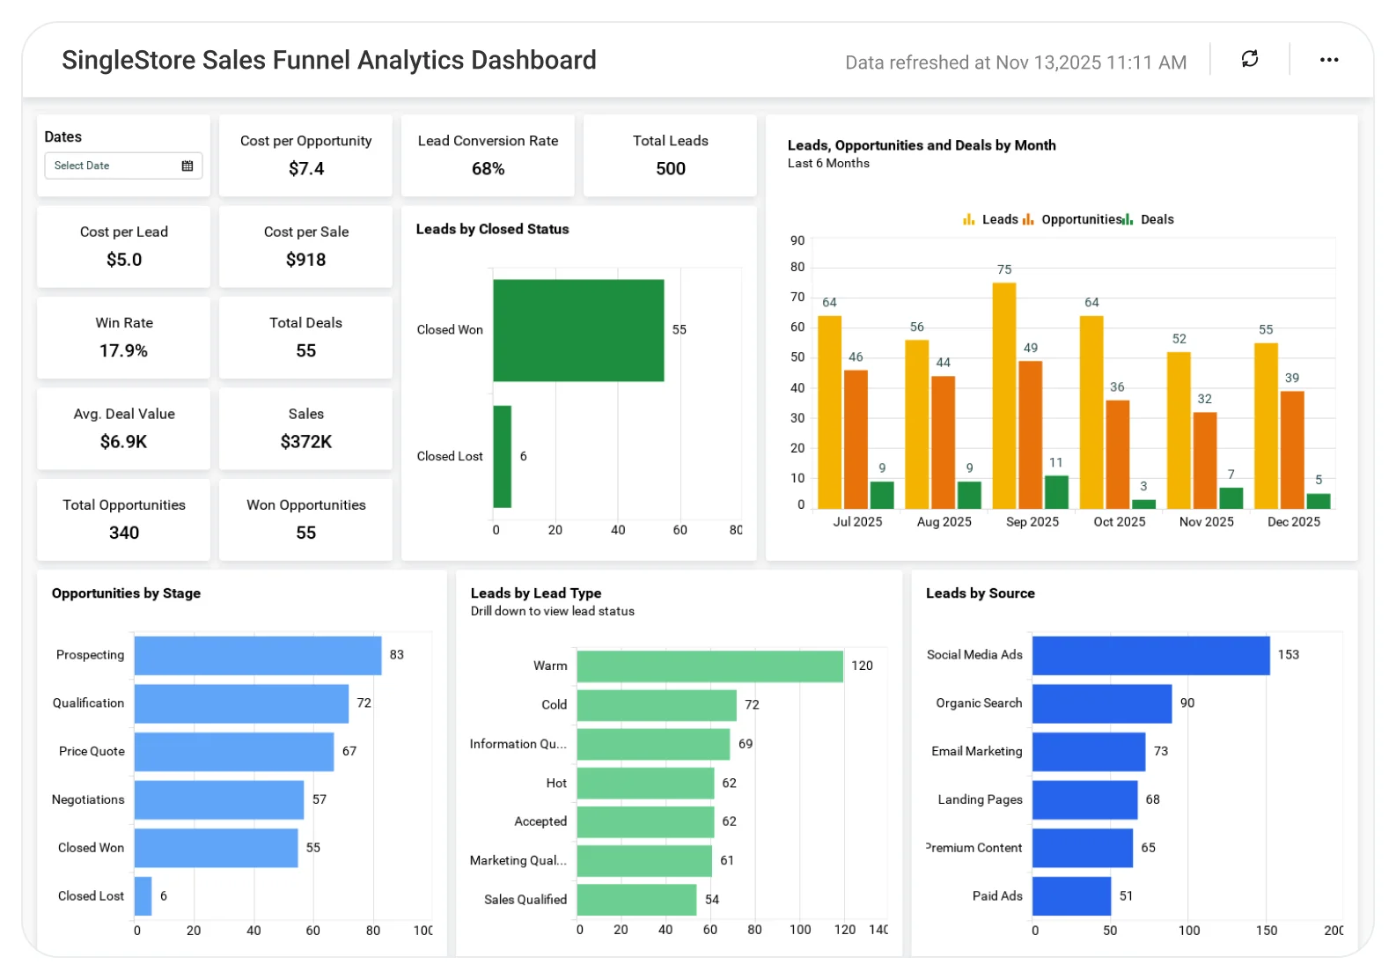Toggle the Opportunities legend item

[1071, 219]
